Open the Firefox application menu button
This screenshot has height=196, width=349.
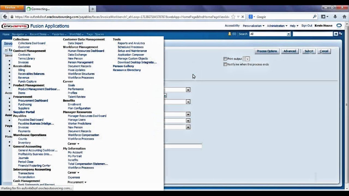[x=12, y=7]
